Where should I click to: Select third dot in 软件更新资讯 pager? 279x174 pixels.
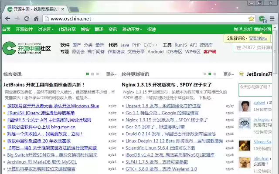coord(215,74)
